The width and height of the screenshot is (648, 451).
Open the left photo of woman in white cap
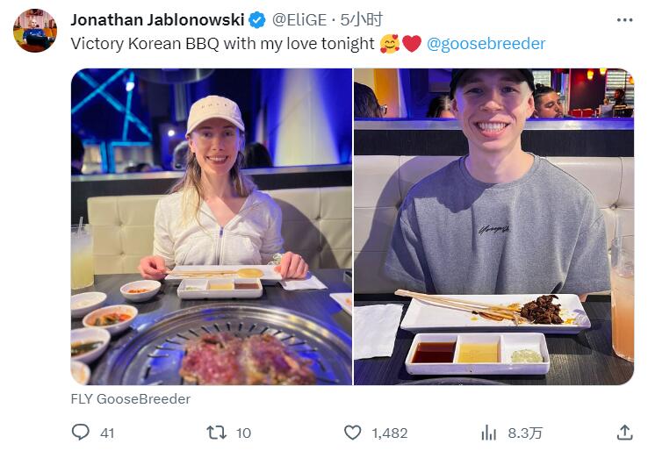coord(211,226)
